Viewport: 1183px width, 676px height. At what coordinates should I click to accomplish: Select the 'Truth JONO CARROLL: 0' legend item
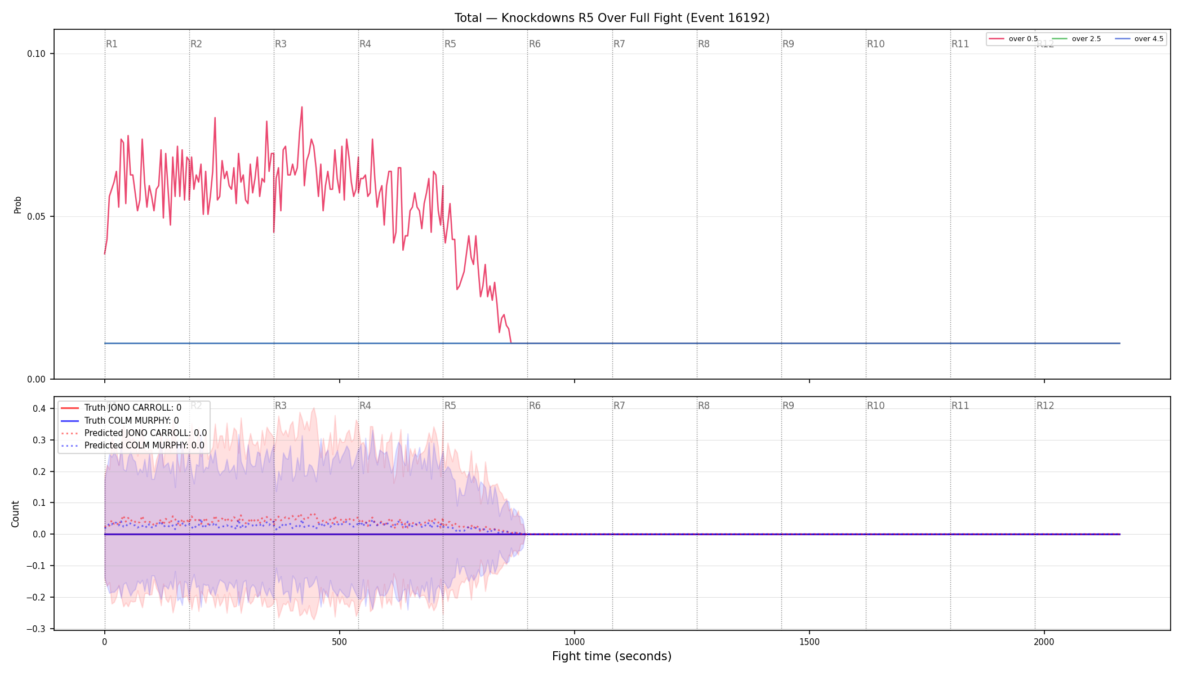pos(121,408)
